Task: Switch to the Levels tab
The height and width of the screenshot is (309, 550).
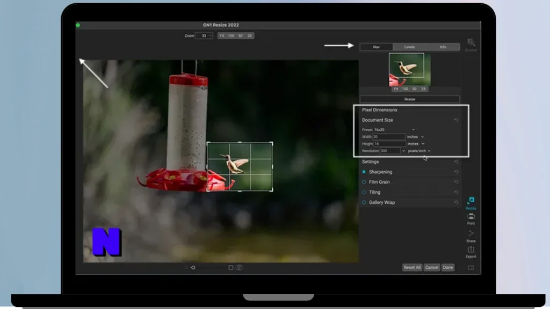Action: click(409, 47)
